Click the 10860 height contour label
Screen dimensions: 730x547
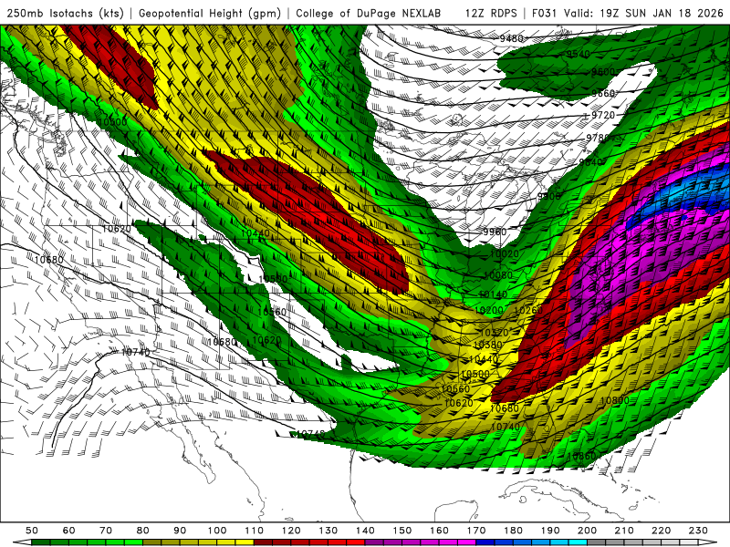click(x=582, y=457)
